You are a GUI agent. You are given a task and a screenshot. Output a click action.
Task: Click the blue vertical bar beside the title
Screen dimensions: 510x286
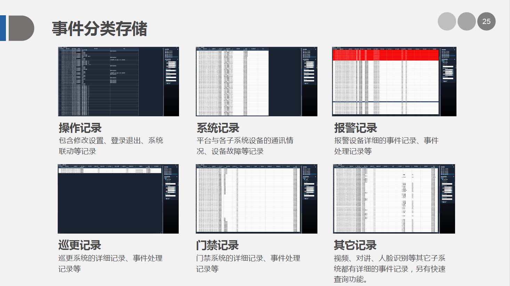click(3, 28)
